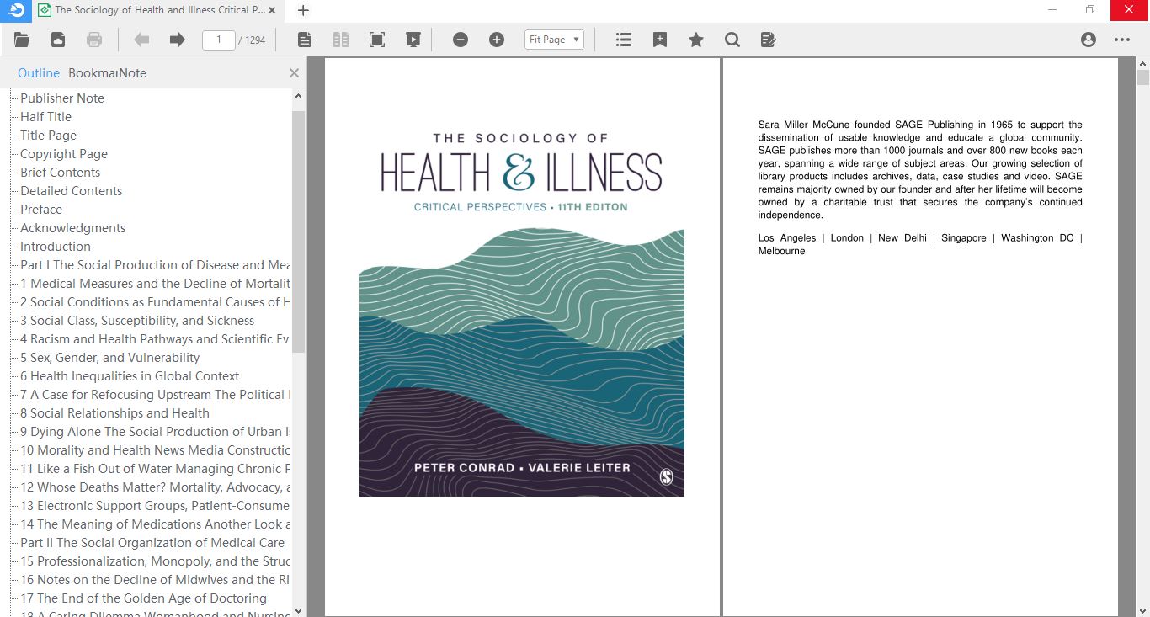Click outline panel scroll down arrow
Screen dimensions: 1150x617
pos(298,609)
